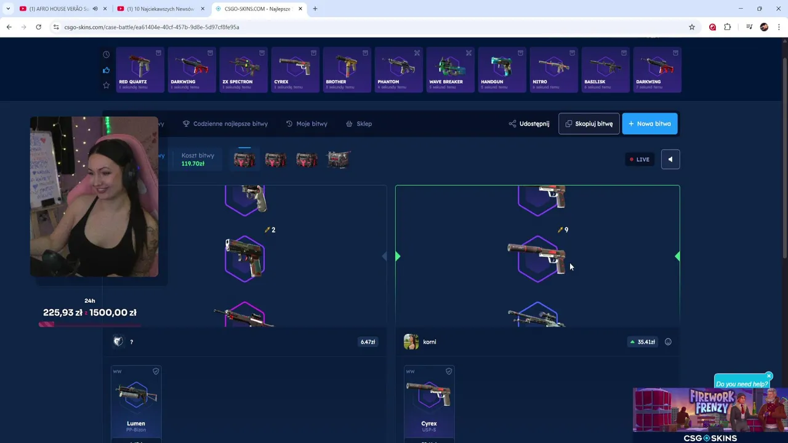
Task: Click the crossed-swords icon on Phantom card
Action: point(417,53)
